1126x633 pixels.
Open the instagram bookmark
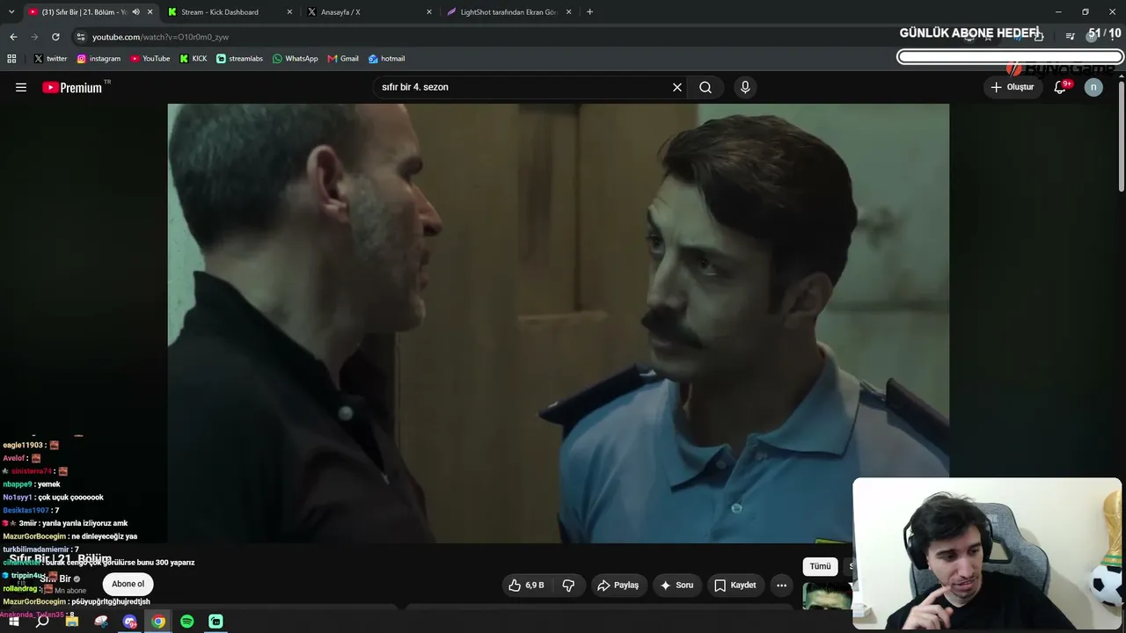point(99,59)
